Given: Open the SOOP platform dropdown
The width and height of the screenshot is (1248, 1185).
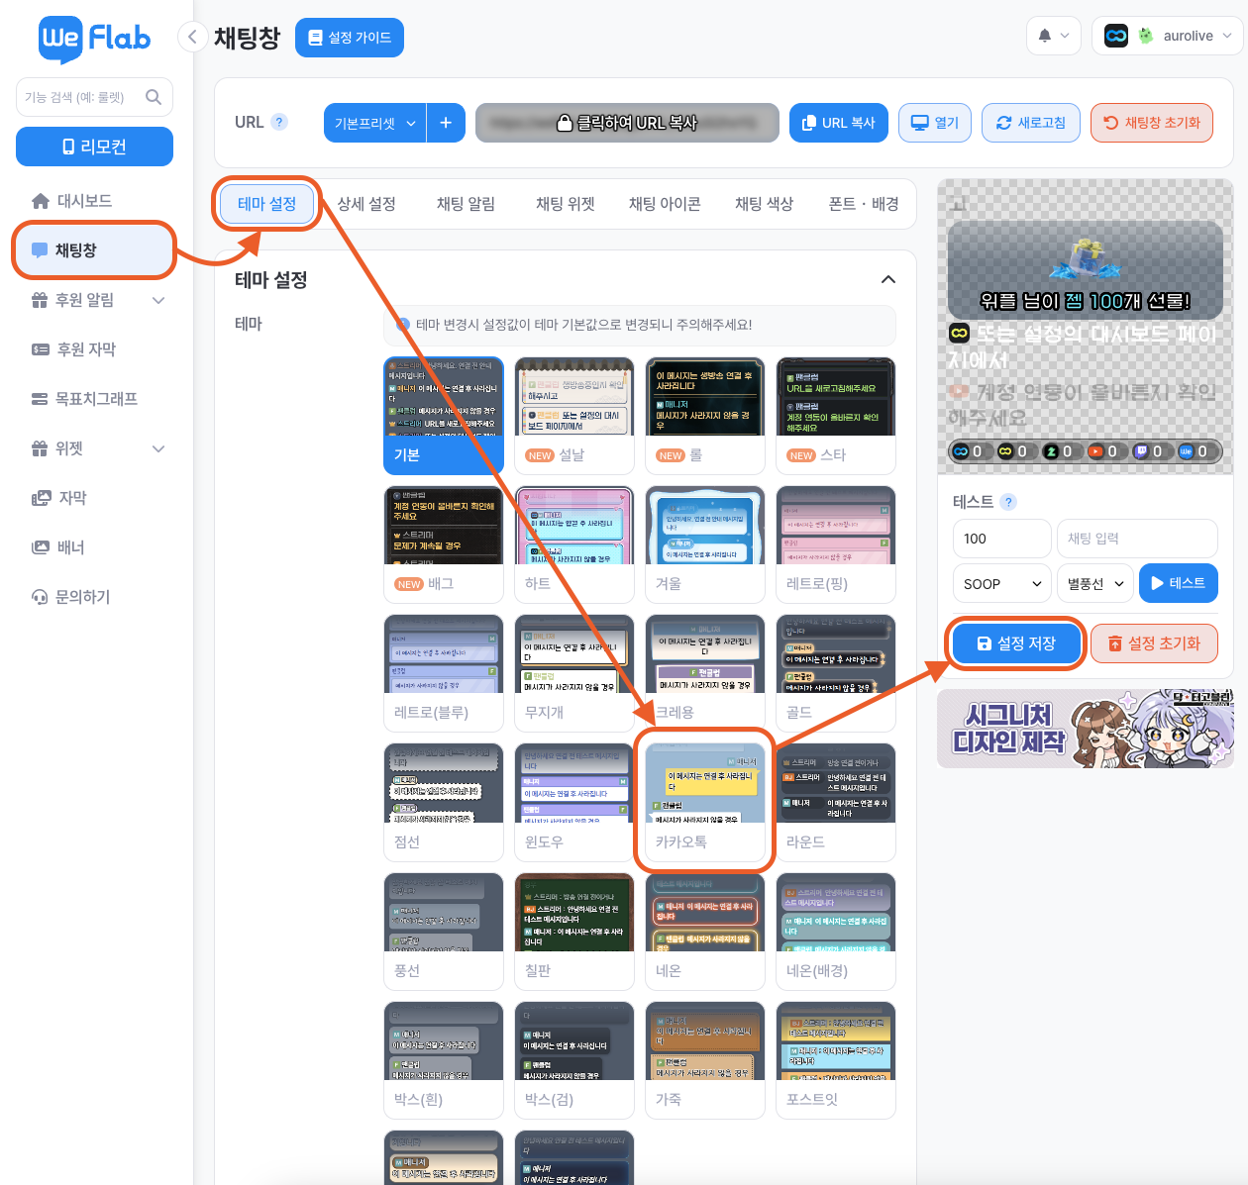Looking at the screenshot, I should coord(1001,584).
